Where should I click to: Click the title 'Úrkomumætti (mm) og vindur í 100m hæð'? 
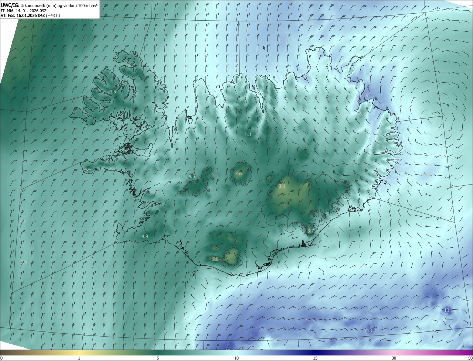pos(59,5)
